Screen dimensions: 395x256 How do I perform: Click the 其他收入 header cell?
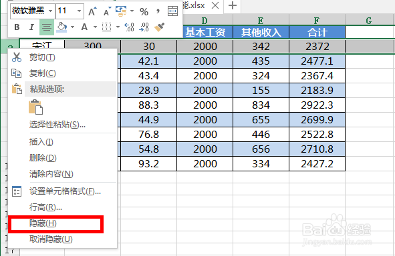(x=261, y=32)
